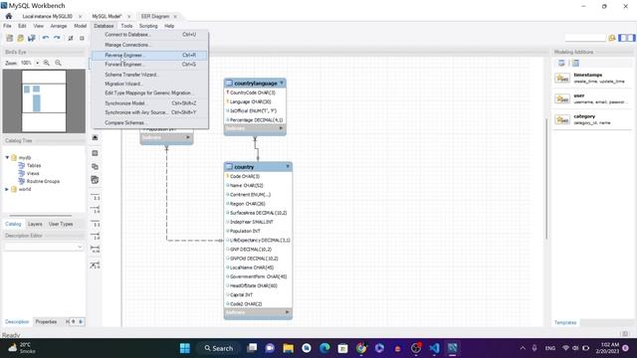Viewport: 637px width, 358px height.
Task: Click the Open Model folder icon
Action: coord(20,38)
